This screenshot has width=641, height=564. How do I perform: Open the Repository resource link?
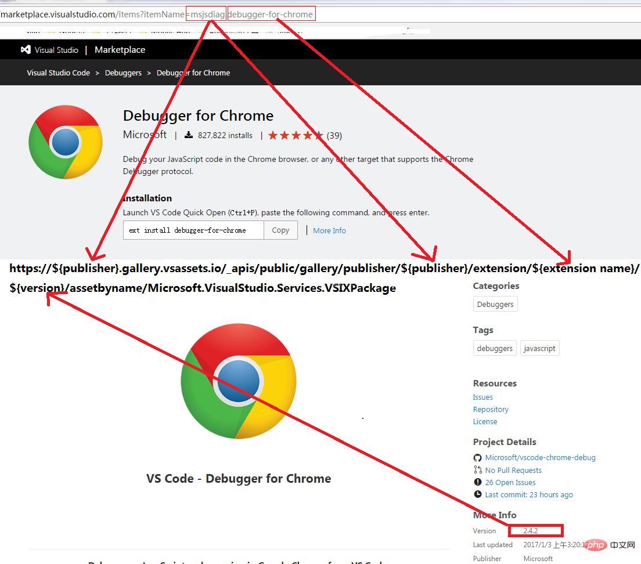[x=491, y=410]
